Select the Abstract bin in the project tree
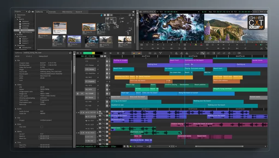 pyautogui.click(x=25, y=21)
